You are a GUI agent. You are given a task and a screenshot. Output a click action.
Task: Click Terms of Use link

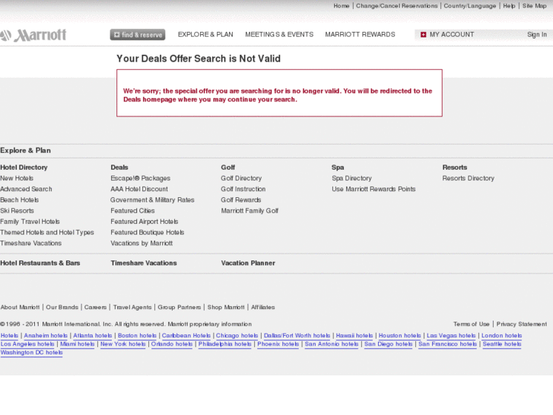click(472, 324)
